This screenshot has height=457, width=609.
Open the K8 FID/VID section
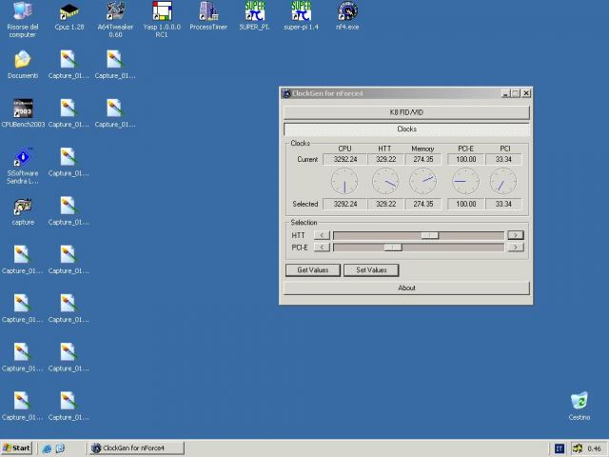pyautogui.click(x=406, y=112)
